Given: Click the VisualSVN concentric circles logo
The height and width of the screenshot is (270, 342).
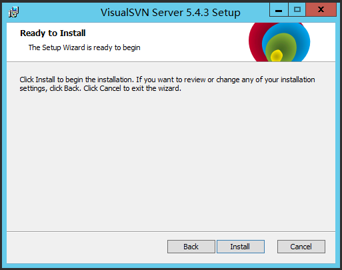Looking at the screenshot, I should point(279,42).
